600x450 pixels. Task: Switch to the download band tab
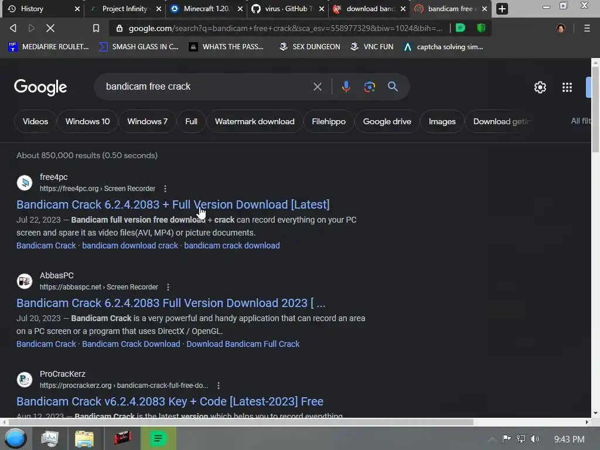(370, 9)
